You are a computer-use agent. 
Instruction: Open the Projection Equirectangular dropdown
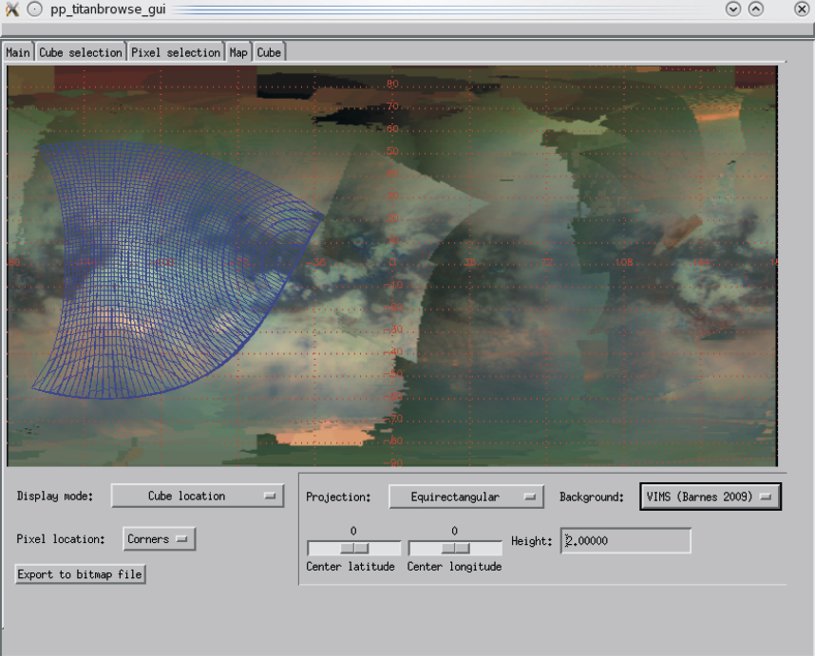click(x=465, y=497)
